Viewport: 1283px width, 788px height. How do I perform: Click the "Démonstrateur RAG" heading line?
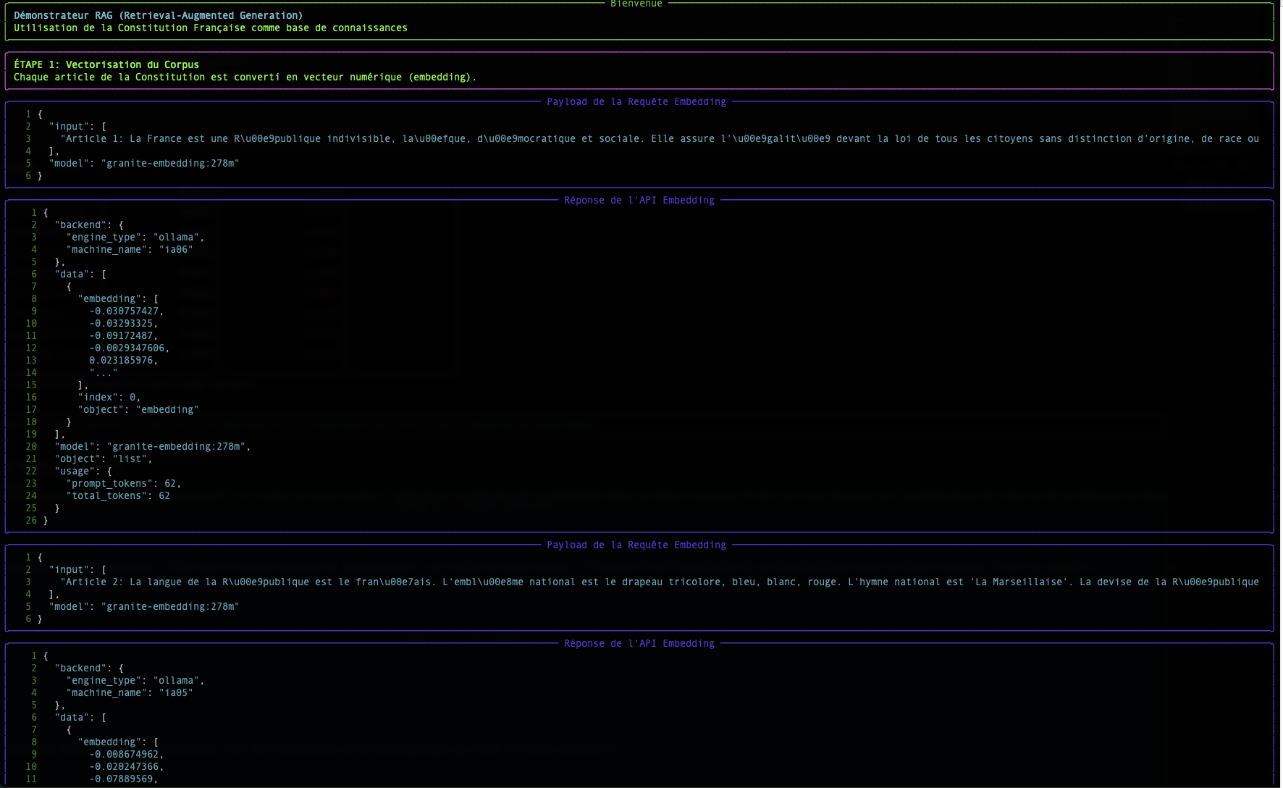[x=158, y=15]
